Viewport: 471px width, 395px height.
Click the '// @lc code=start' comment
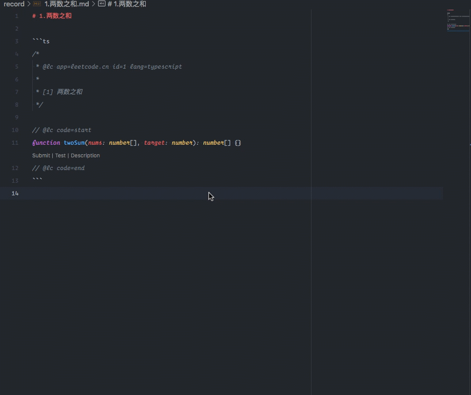(62, 130)
